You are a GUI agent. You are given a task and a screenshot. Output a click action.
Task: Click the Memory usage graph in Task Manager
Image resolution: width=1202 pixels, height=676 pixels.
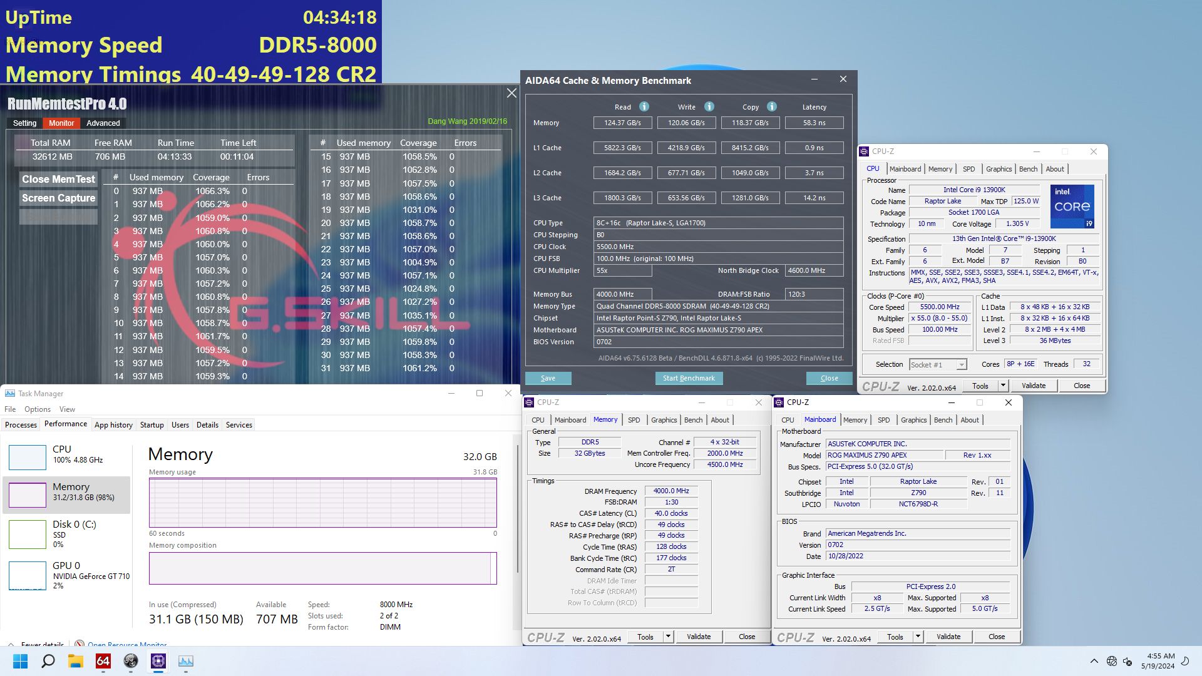[x=322, y=503]
